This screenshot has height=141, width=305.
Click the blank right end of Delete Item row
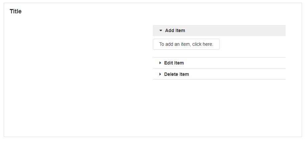[277, 74]
